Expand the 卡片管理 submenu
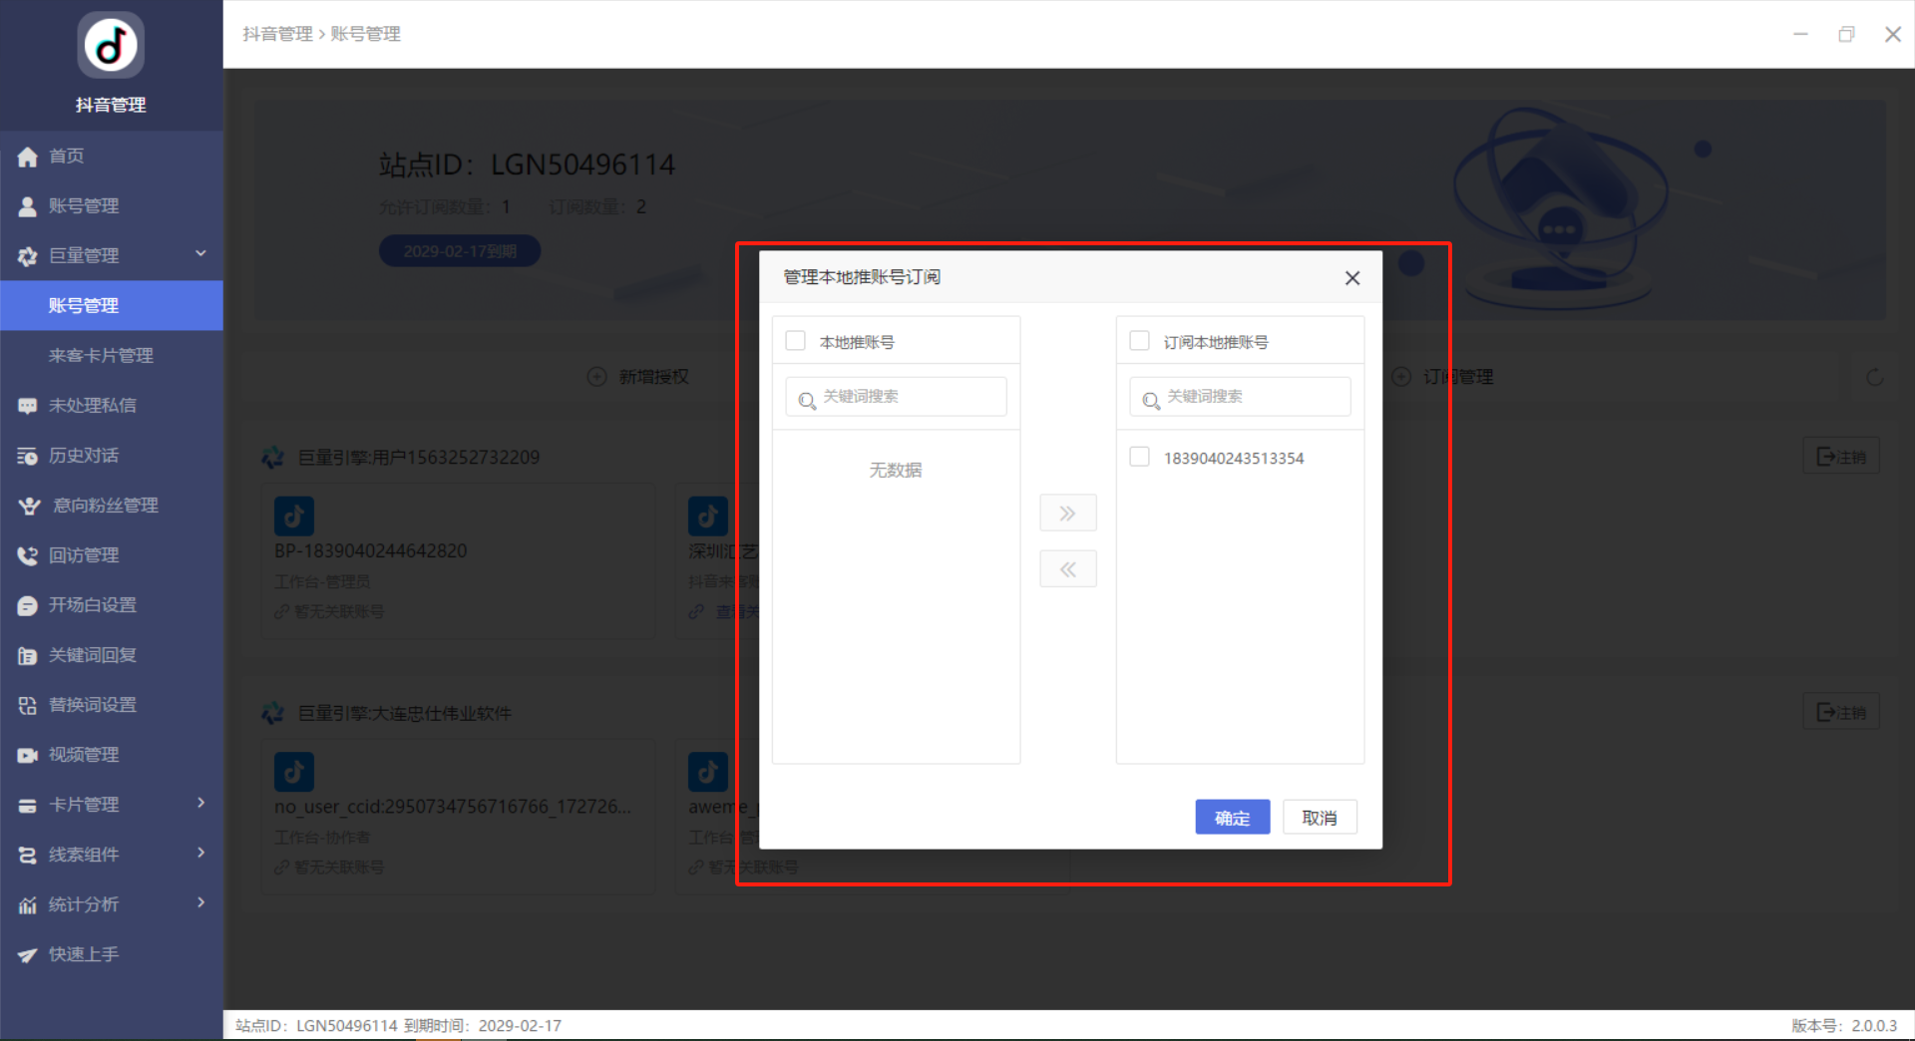 click(200, 804)
